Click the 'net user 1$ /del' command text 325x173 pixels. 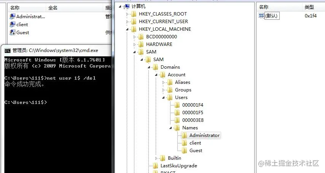tap(71, 78)
